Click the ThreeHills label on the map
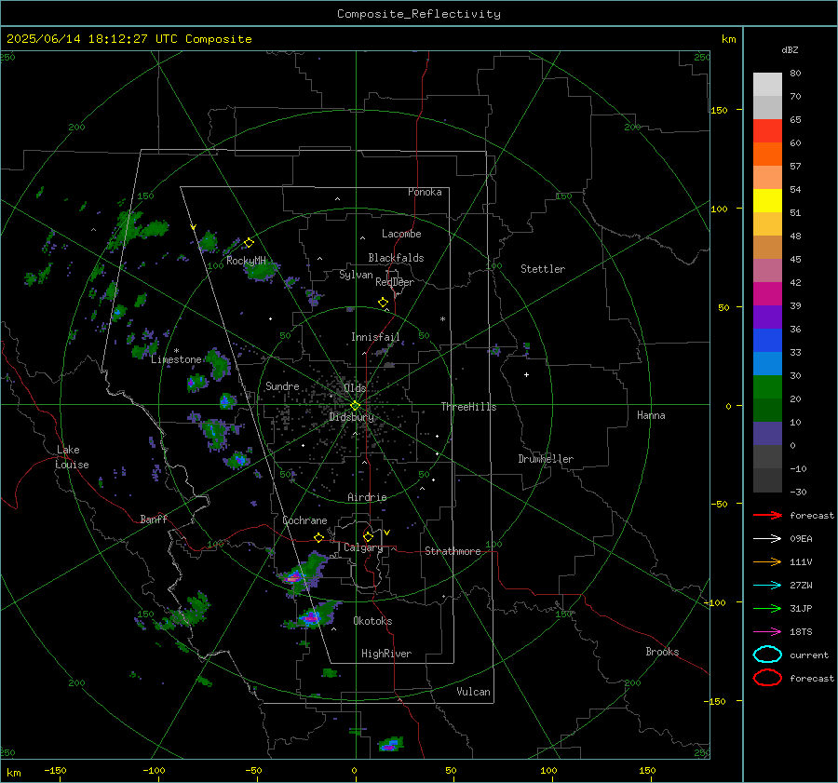Viewport: 838px width, 783px height. point(468,407)
